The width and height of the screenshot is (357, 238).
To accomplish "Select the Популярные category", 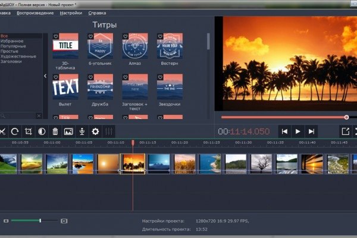I will (13, 46).
